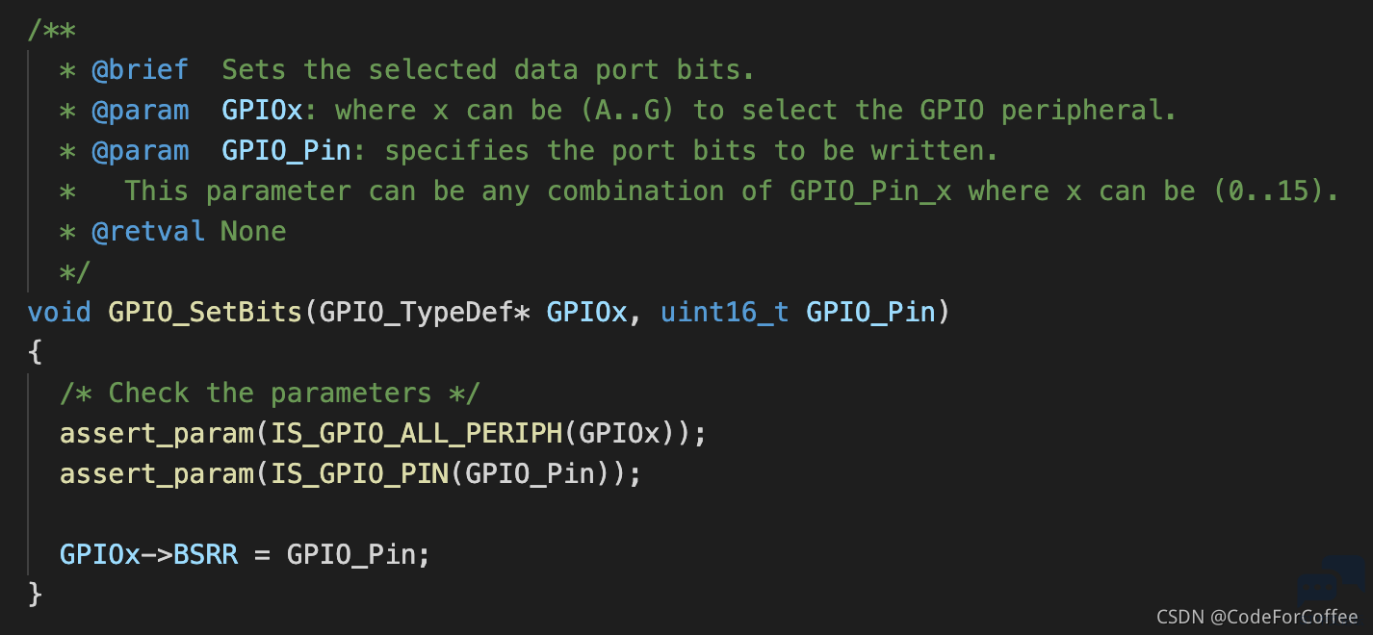The image size is (1373, 635).
Task: Click the IS_GPIO_ALL_PERIPH macro
Action: tap(416, 433)
